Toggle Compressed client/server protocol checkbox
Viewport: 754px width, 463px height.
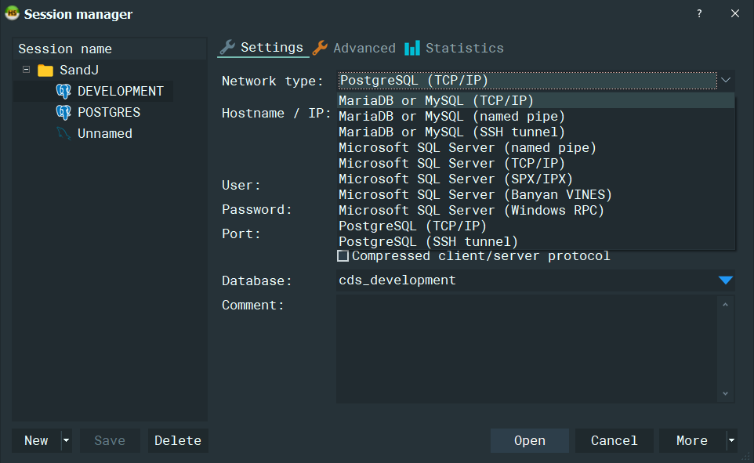coord(343,255)
